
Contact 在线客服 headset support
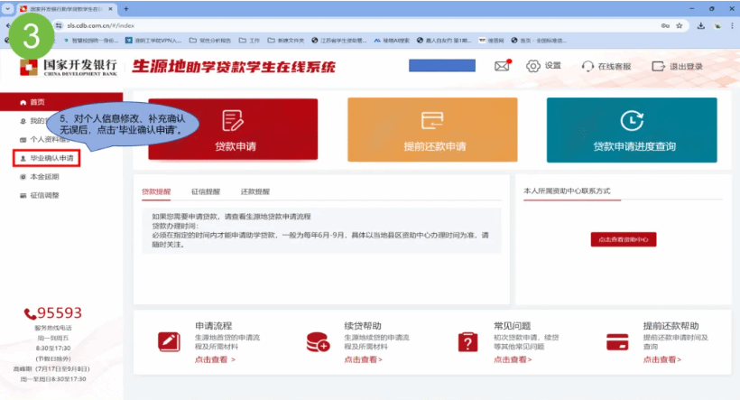[x=606, y=67]
